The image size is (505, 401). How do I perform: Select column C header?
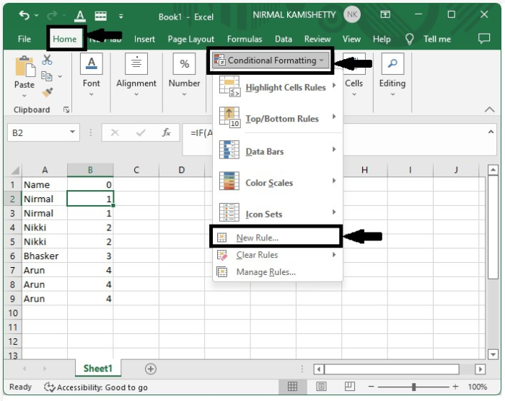pos(136,170)
